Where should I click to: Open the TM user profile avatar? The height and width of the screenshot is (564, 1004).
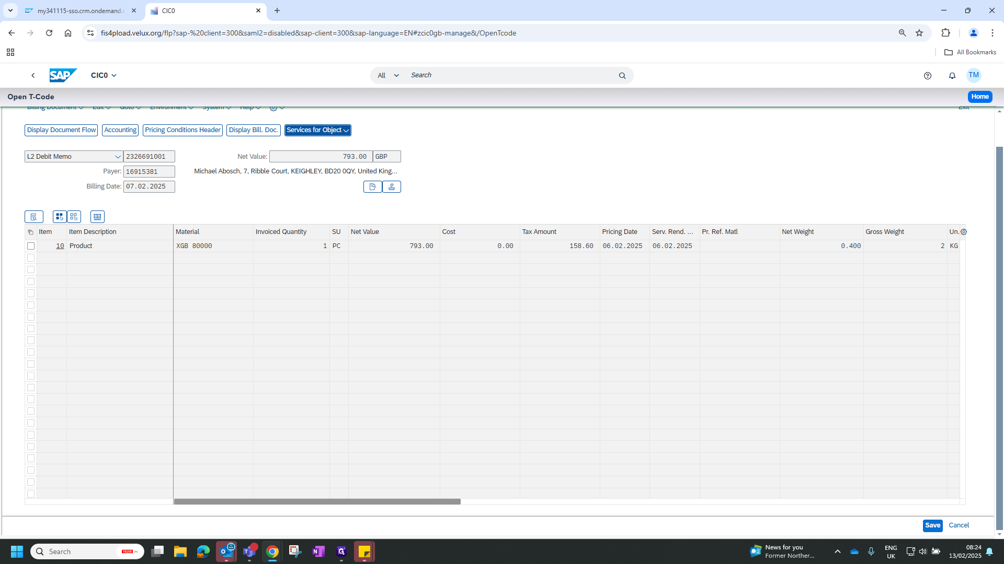point(974,75)
